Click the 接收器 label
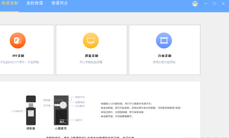This screenshot has width=229, height=138. click(31, 128)
